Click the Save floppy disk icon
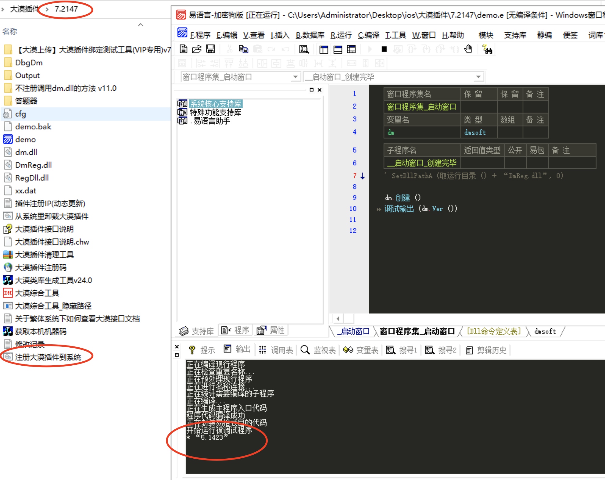The width and height of the screenshot is (605, 480). click(210, 49)
